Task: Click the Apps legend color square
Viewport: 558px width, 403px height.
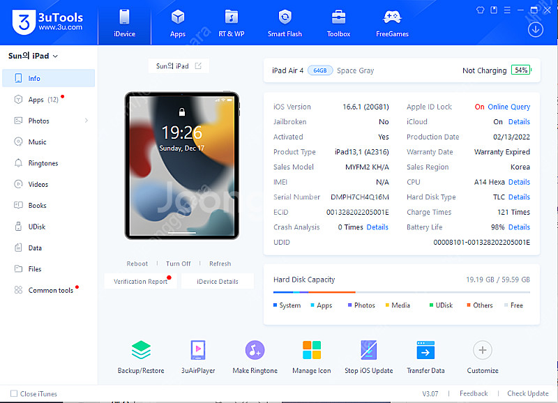Action: tap(312, 305)
